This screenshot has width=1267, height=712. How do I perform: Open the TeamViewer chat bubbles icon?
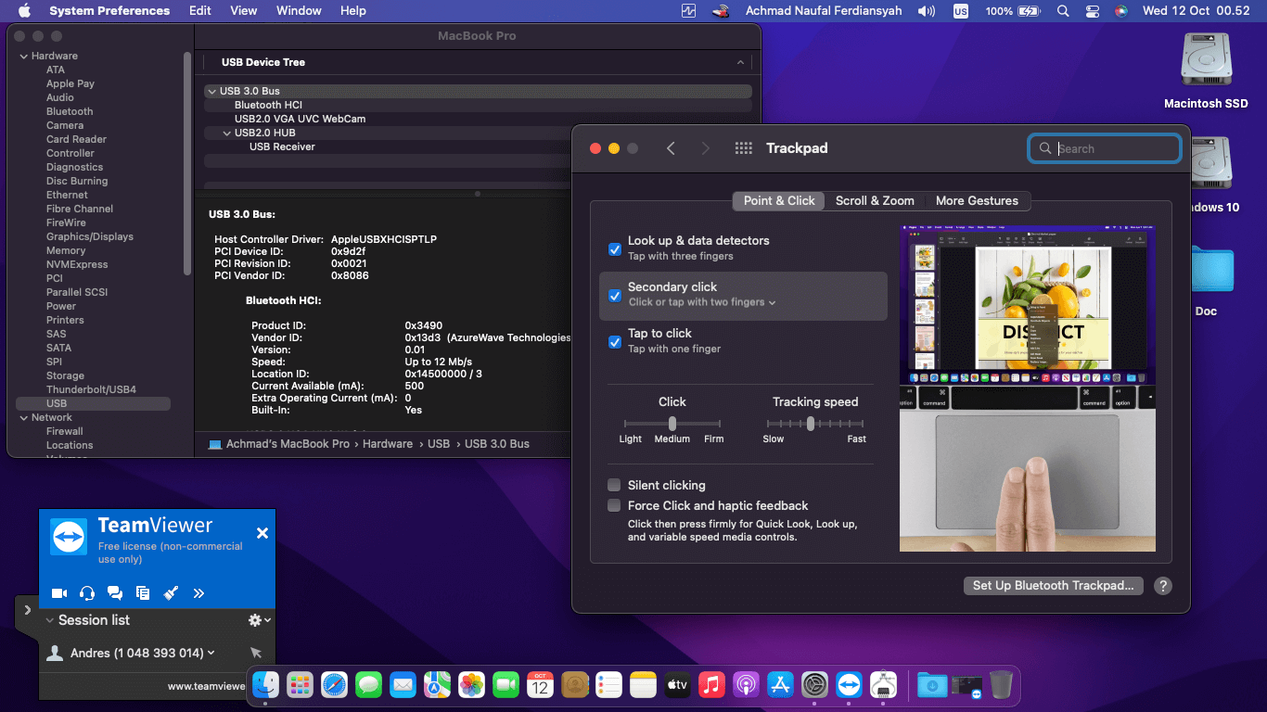pos(115,593)
